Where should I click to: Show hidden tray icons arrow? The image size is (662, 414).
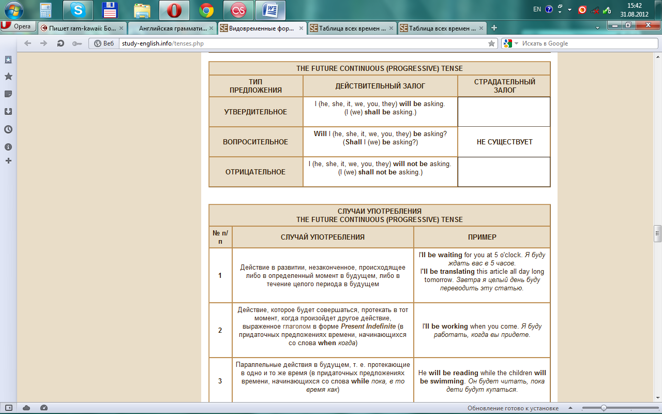click(x=570, y=10)
